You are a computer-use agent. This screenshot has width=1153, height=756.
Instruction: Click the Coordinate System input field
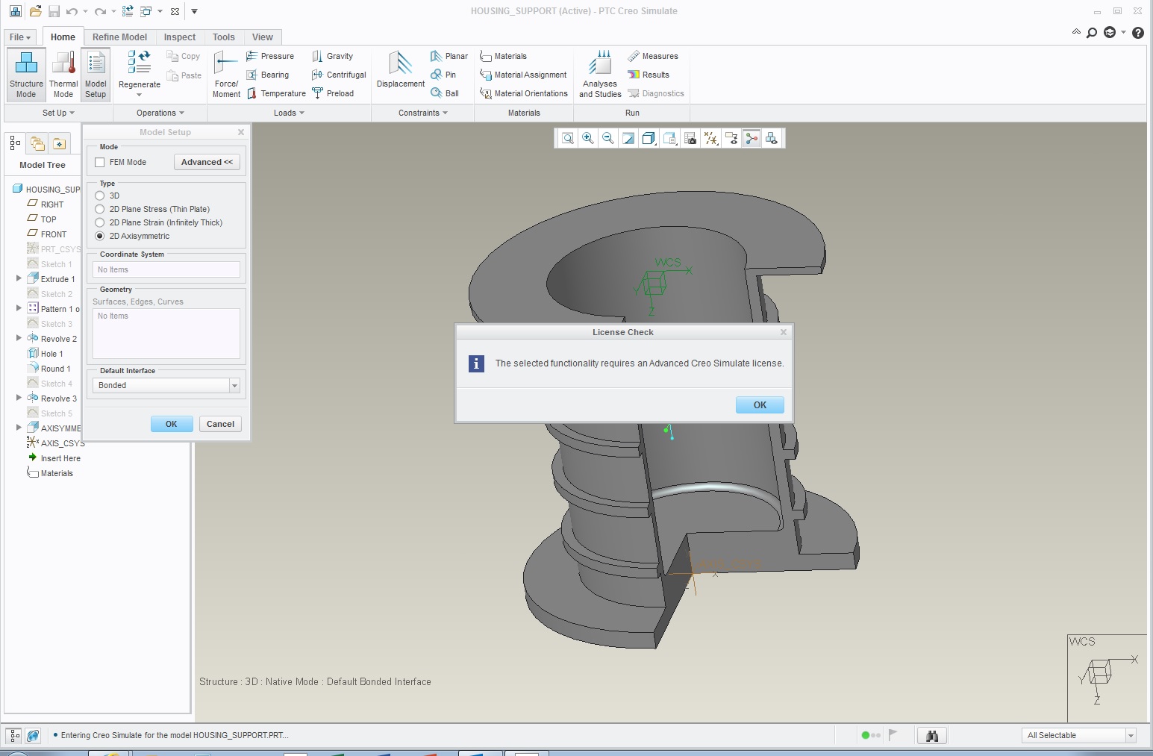pos(166,269)
